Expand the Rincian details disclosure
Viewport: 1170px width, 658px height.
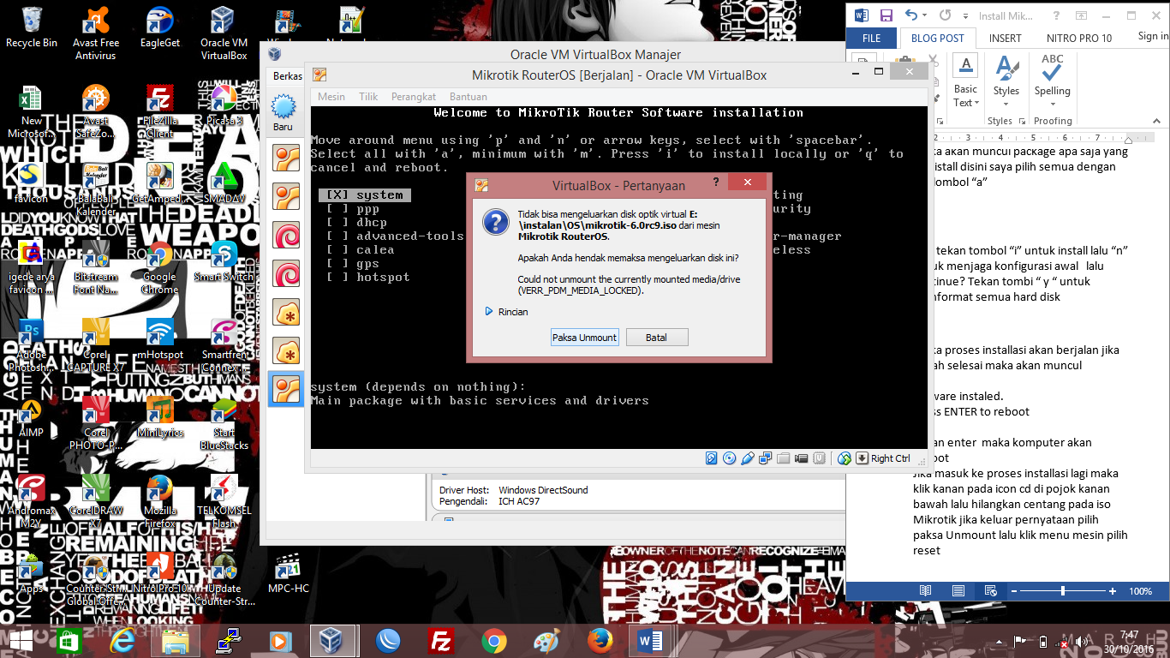[506, 312]
